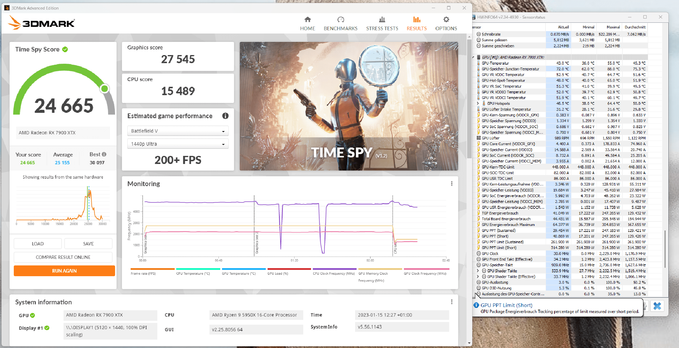Click the icon of GPU-Speicher-Takt row
This screenshot has height=348, width=679.
(x=479, y=265)
